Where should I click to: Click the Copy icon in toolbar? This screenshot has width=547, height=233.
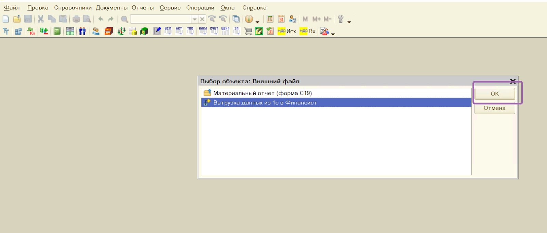click(x=52, y=19)
